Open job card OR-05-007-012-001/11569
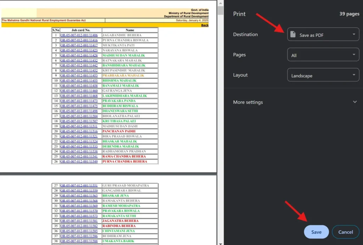This screenshot has width=363, height=245. click(79, 206)
